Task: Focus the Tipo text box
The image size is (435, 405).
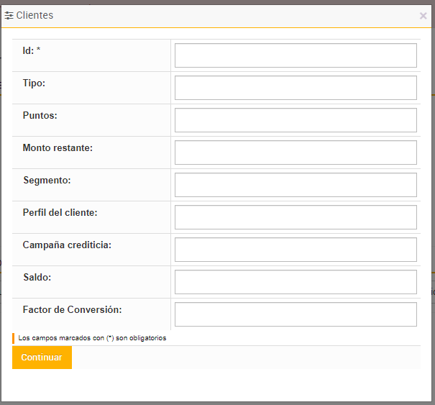Action: [x=296, y=88]
